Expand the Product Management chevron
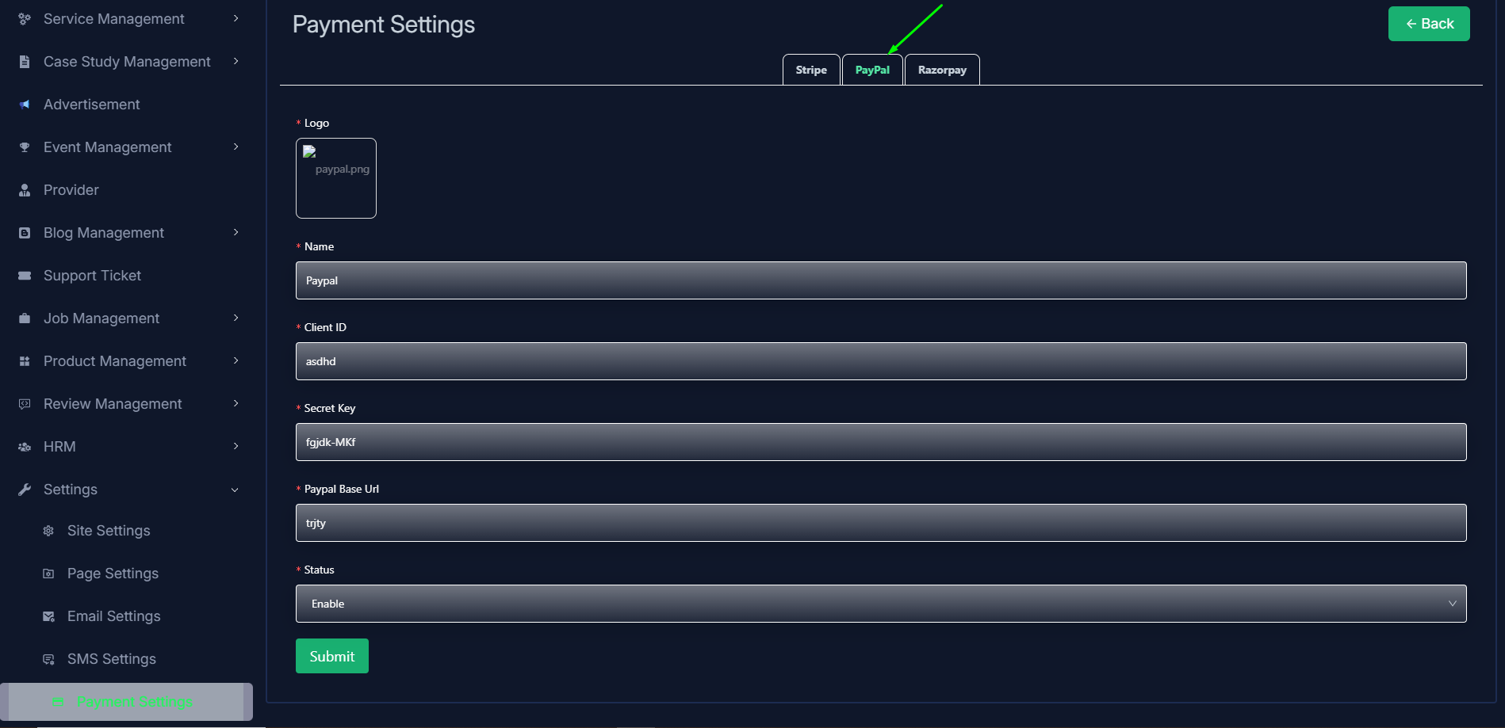 236,360
